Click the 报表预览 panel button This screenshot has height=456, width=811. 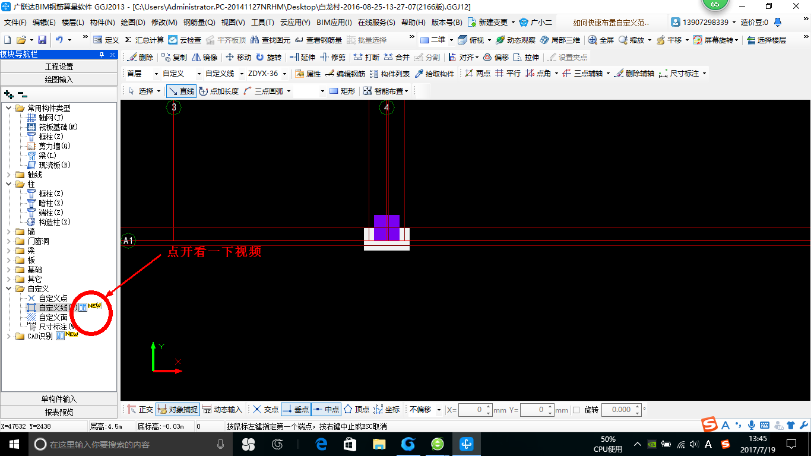coord(59,412)
